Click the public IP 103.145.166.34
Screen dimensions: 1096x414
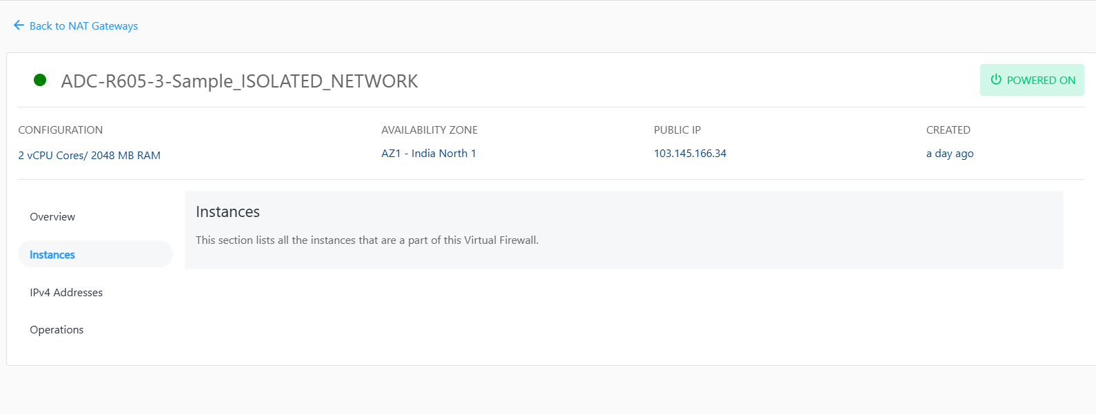click(690, 154)
